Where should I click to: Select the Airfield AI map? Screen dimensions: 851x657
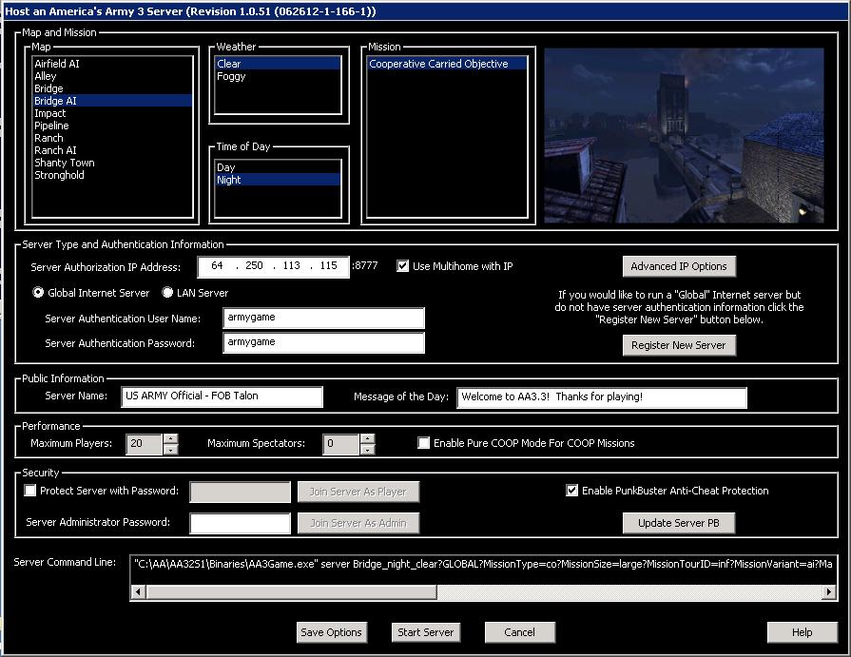(x=112, y=64)
